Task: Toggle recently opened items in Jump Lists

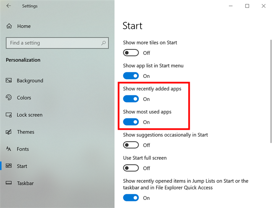Action: click(x=131, y=198)
